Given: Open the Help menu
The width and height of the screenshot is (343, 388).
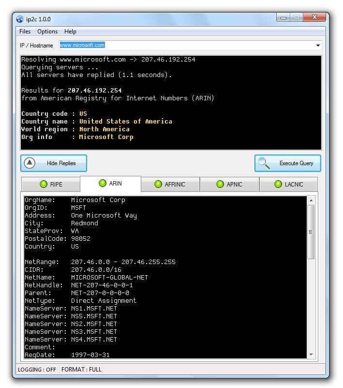Looking at the screenshot, I should point(70,31).
